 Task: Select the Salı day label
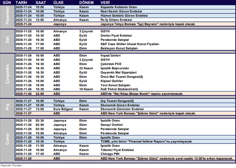[x=7, y=40]
